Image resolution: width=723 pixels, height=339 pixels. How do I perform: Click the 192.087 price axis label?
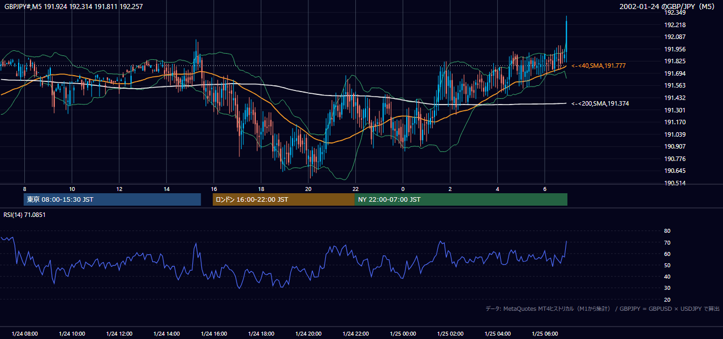674,37
